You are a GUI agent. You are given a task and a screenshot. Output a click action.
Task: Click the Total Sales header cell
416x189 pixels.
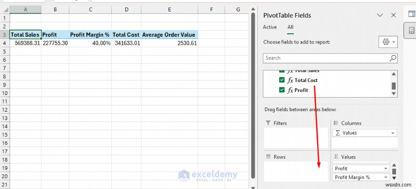pyautogui.click(x=25, y=35)
